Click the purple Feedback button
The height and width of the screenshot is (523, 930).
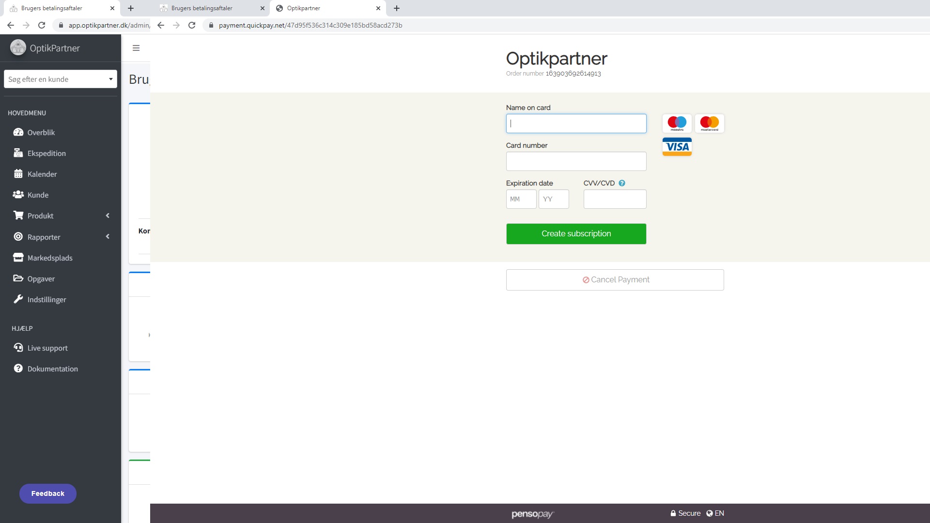click(47, 493)
